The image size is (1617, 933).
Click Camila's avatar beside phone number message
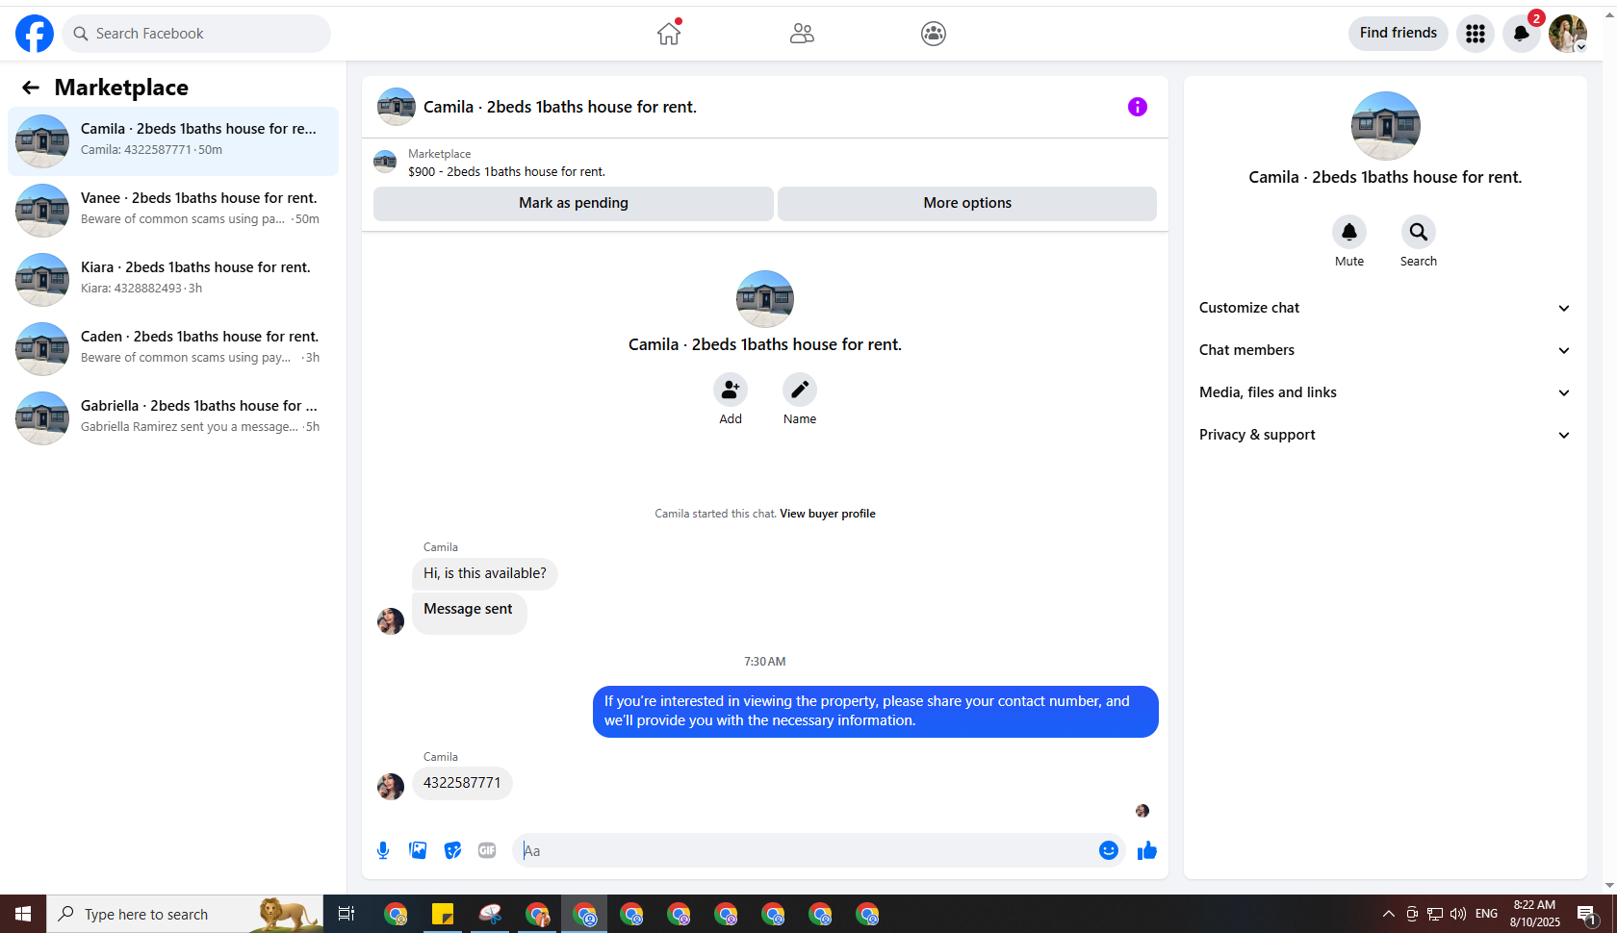coord(391,787)
